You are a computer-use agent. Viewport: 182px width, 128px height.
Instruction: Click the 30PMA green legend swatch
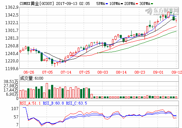click(152, 4)
